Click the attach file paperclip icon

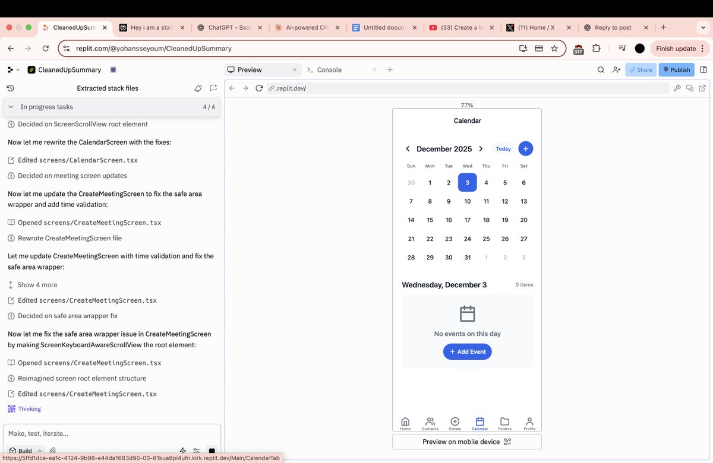53,451
